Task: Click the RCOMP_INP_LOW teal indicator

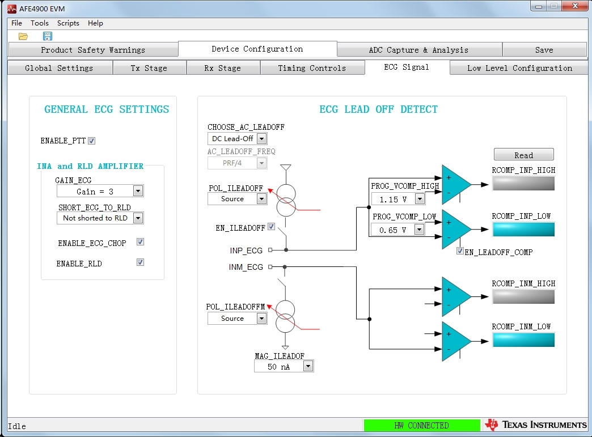Action: click(523, 230)
